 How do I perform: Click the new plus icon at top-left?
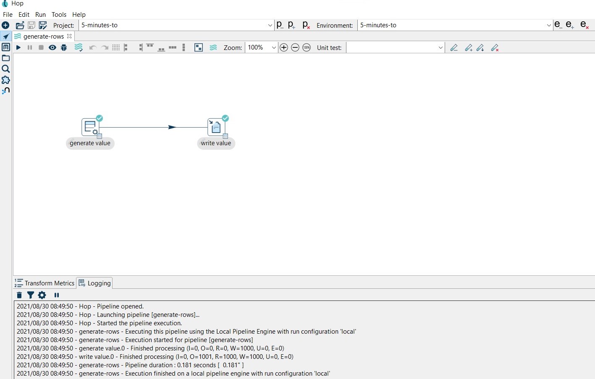click(x=5, y=26)
